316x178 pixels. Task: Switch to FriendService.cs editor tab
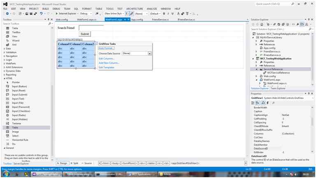coord(160,20)
